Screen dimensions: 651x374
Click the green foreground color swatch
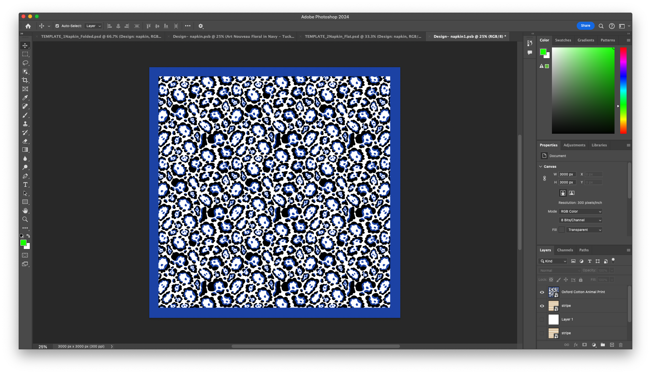pyautogui.click(x=24, y=243)
